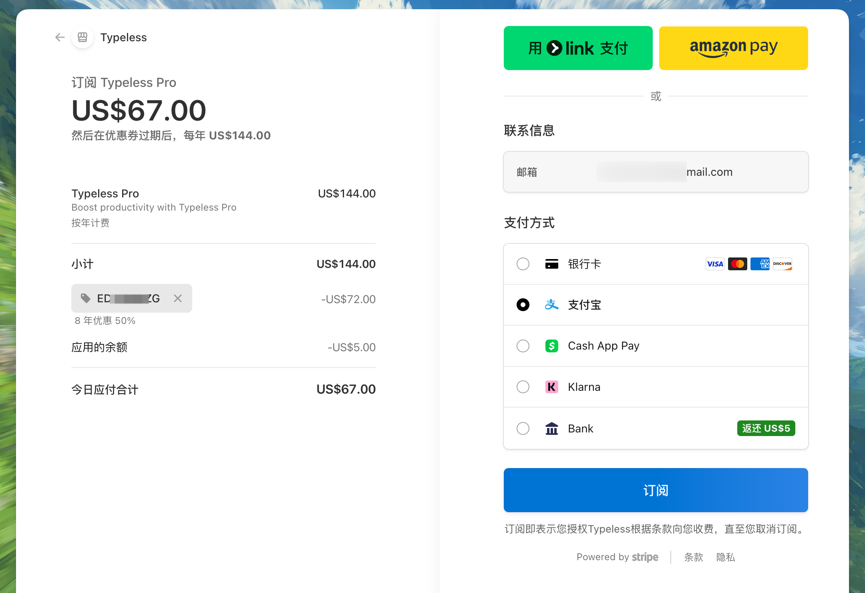
Task: Click the Typeless storefront icon
Action: point(82,37)
